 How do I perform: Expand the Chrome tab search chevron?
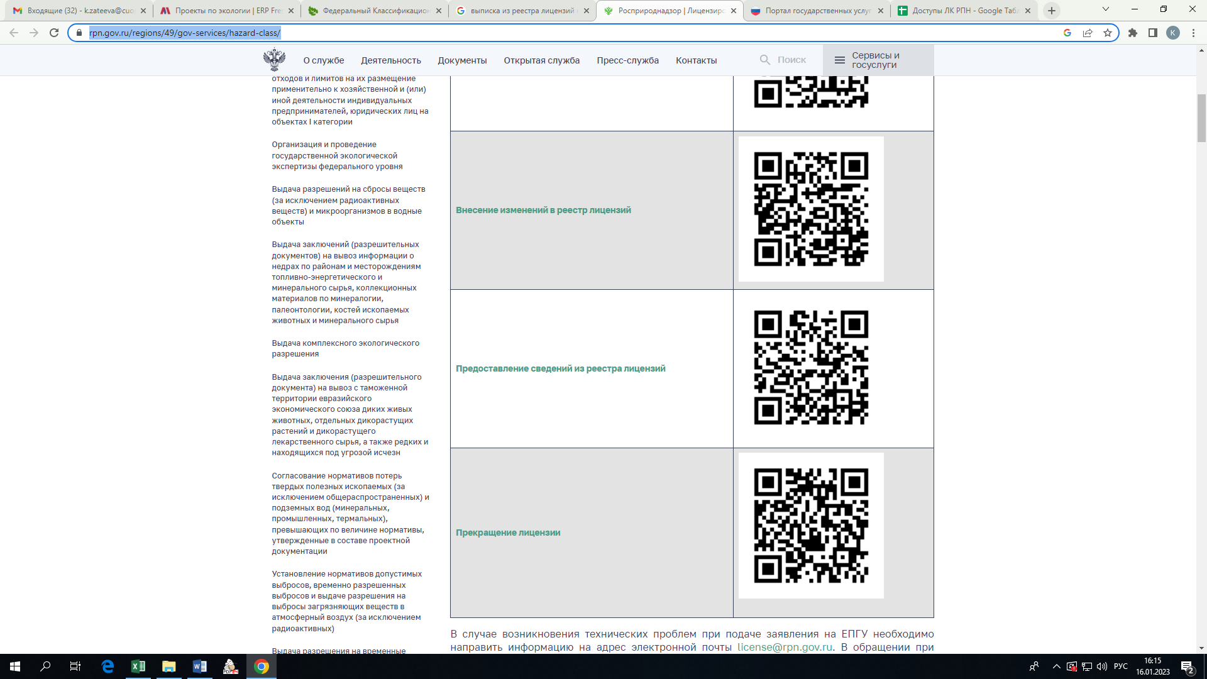pos(1106,10)
